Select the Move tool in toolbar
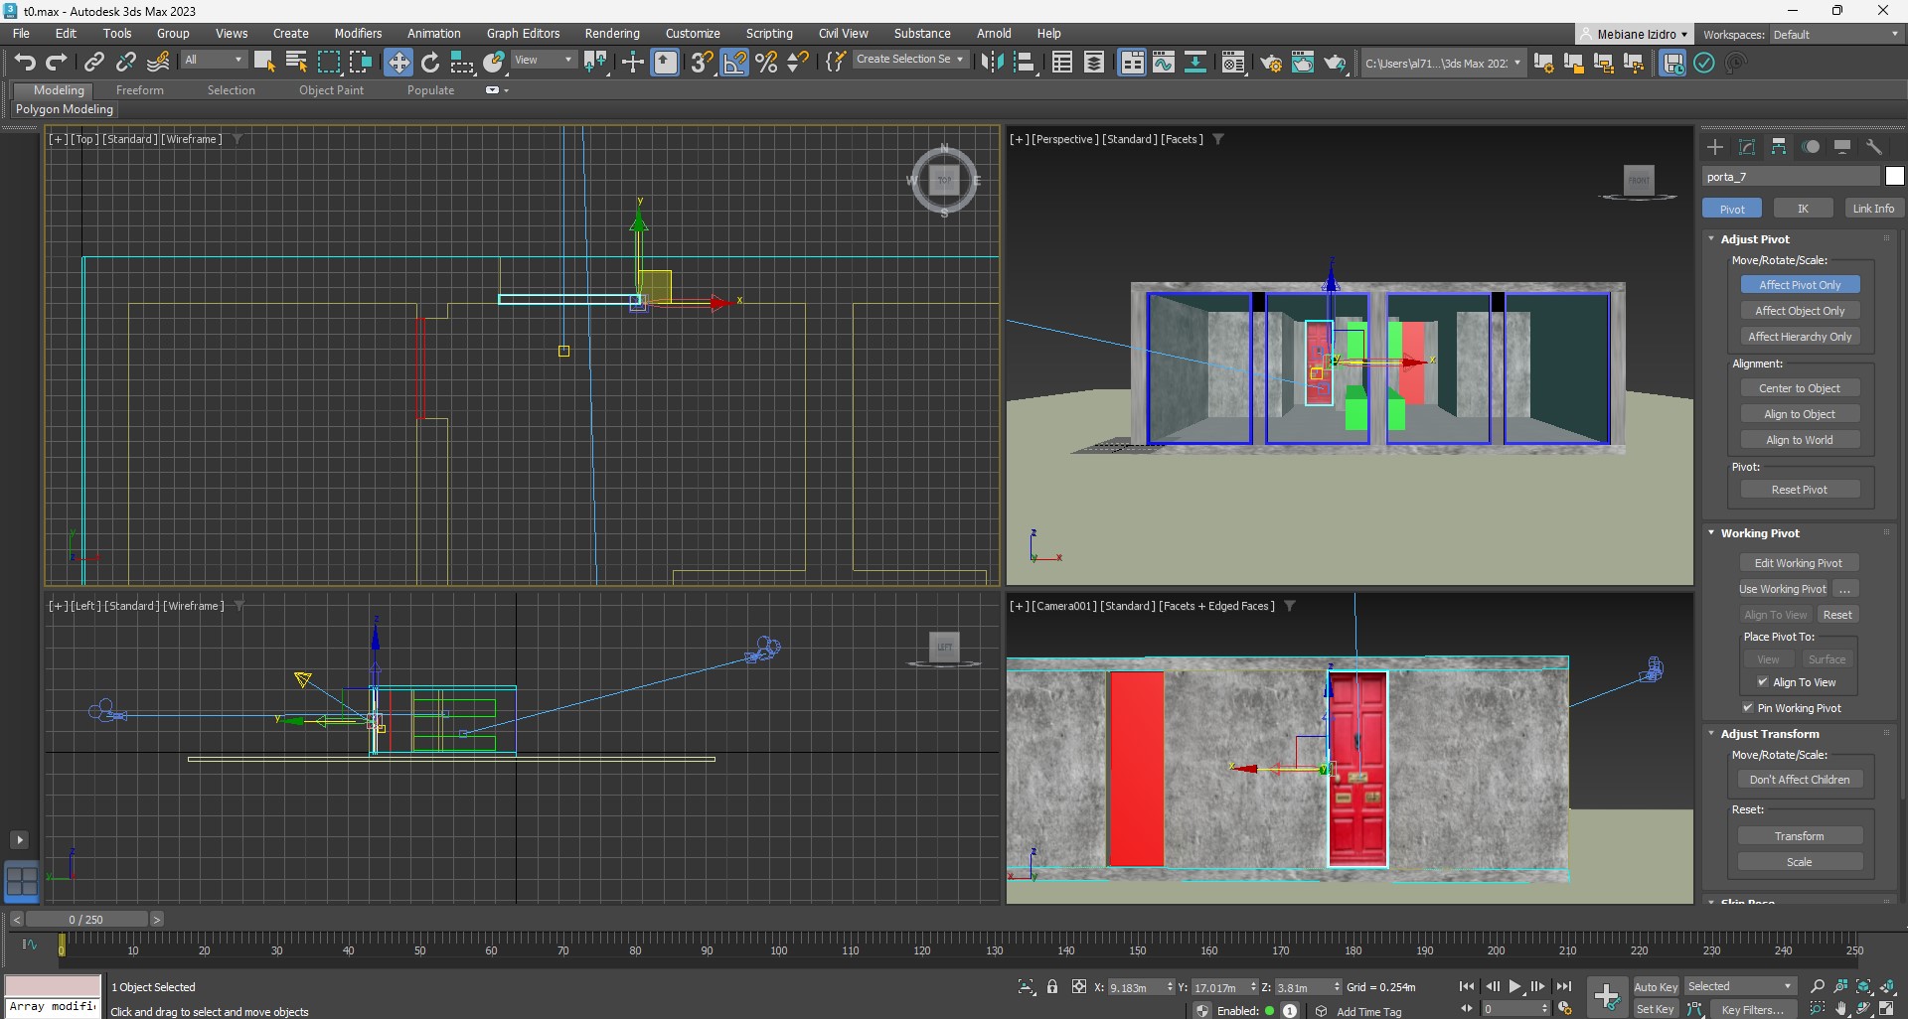The image size is (1908, 1019). pyautogui.click(x=397, y=63)
